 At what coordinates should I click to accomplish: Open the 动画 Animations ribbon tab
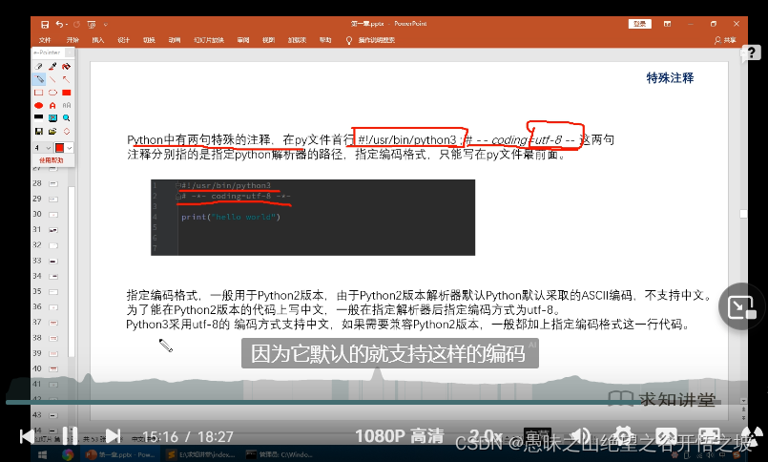pos(175,40)
